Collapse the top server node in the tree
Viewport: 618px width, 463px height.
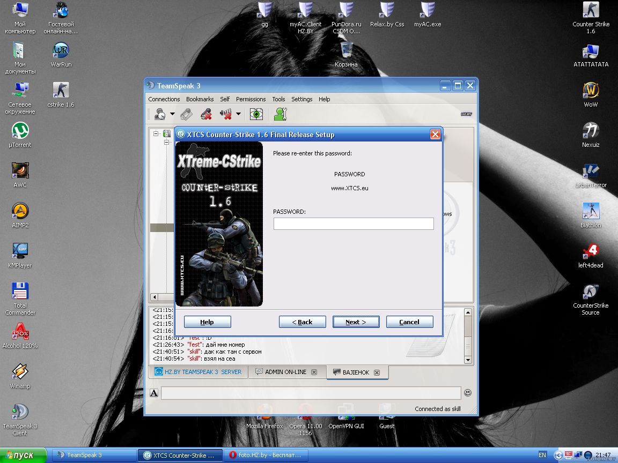(x=156, y=133)
